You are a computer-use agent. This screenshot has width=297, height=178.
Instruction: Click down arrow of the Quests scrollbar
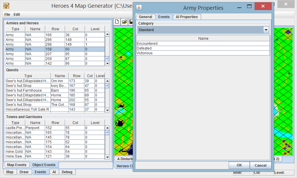click(108, 110)
